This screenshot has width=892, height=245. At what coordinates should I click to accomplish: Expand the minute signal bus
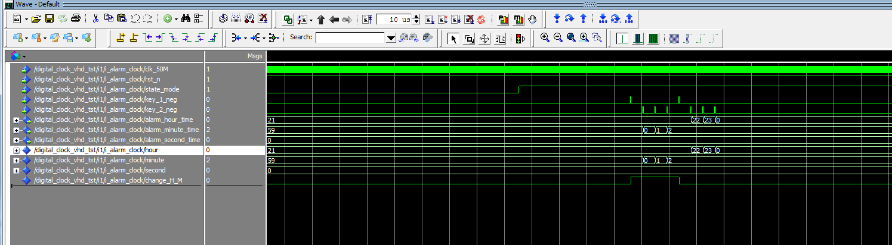17,161
